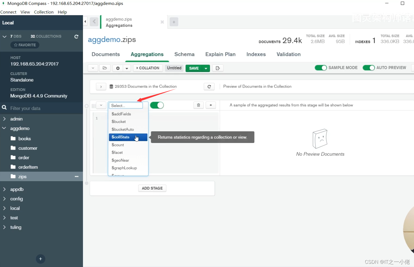
Task: Select $bucket stage operator
Action: click(128, 122)
